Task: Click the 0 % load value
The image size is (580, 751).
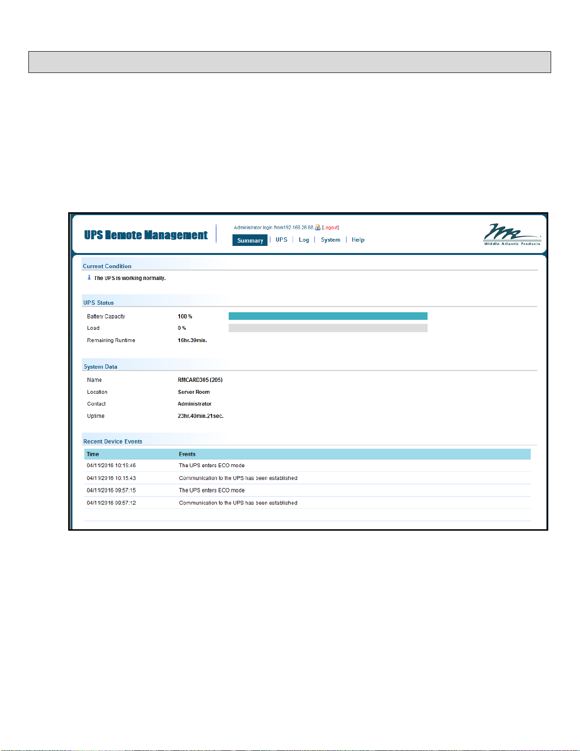Action: pyautogui.click(x=182, y=328)
